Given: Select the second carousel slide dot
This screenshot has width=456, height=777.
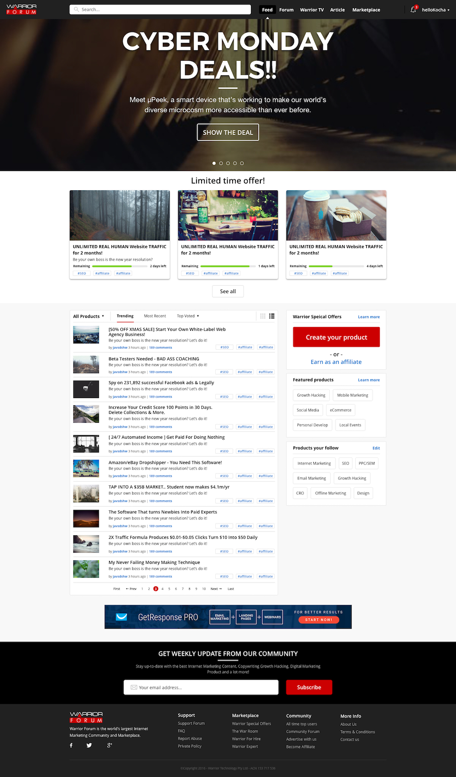Looking at the screenshot, I should (x=221, y=163).
